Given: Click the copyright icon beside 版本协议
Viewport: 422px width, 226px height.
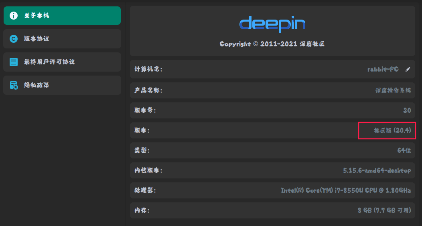Looking at the screenshot, I should point(14,39).
